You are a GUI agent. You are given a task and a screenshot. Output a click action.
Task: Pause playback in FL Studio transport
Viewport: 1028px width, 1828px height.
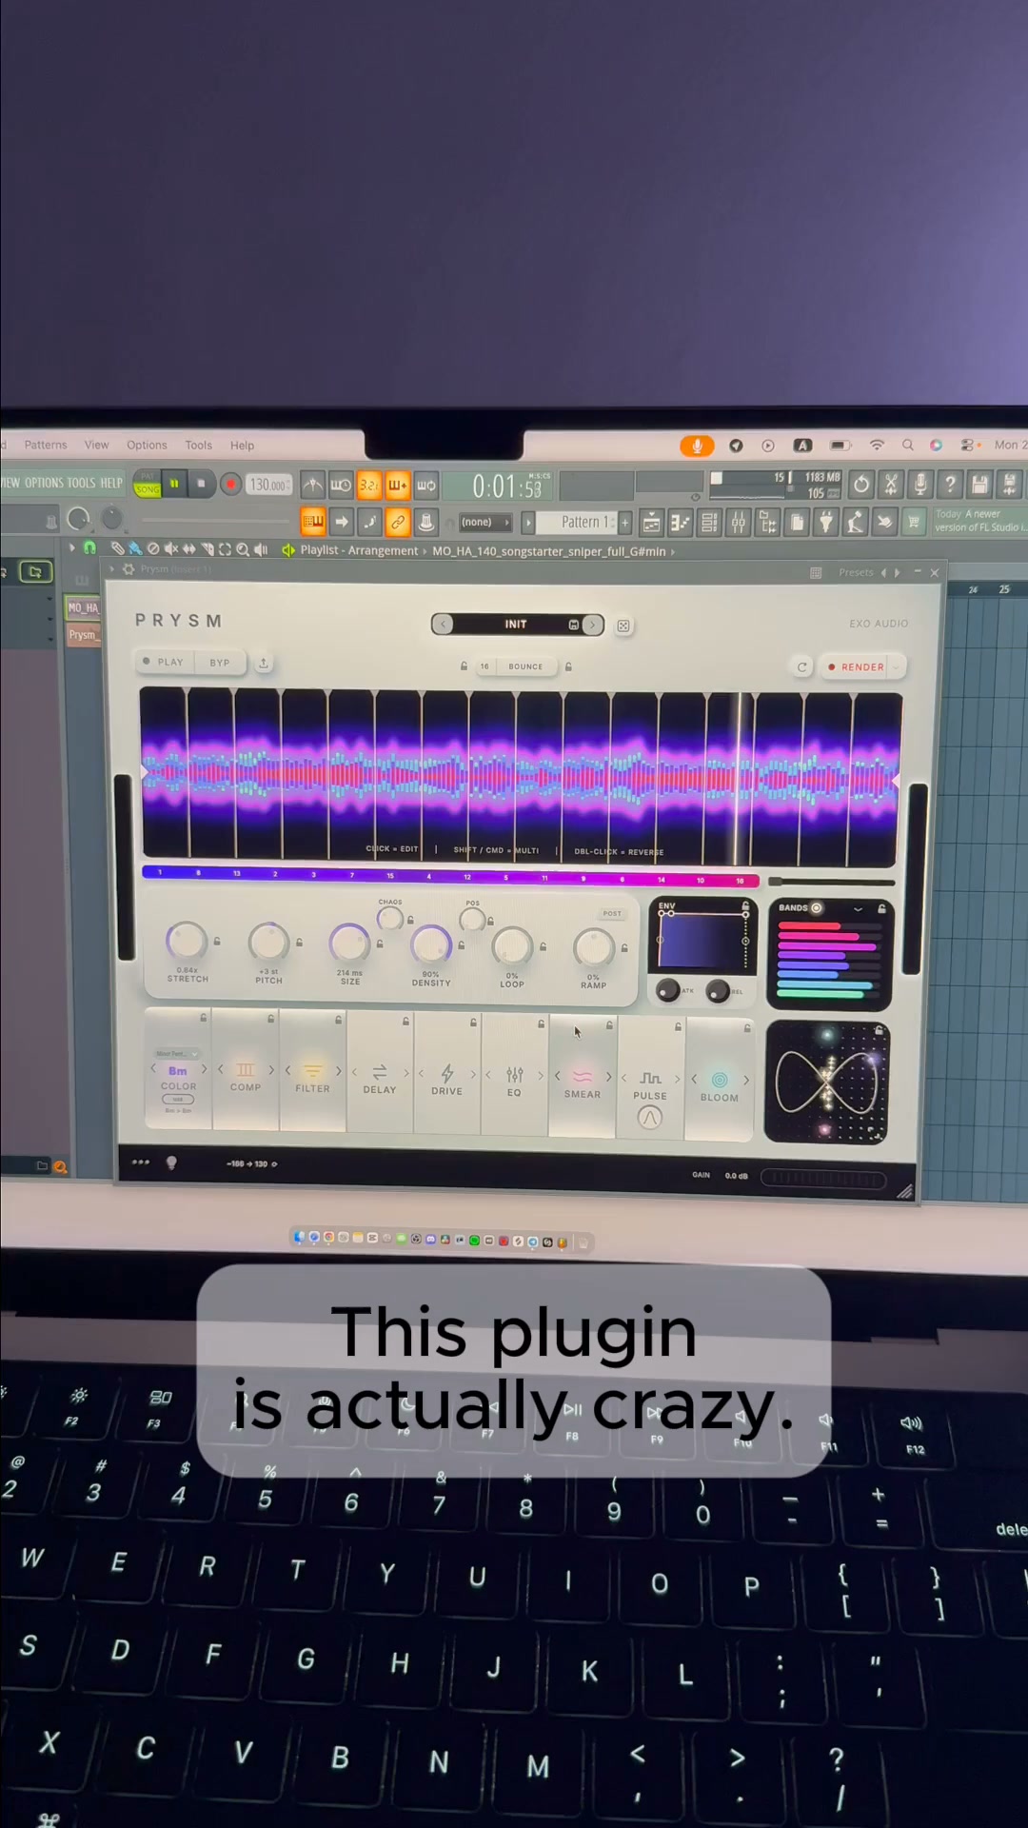(174, 484)
